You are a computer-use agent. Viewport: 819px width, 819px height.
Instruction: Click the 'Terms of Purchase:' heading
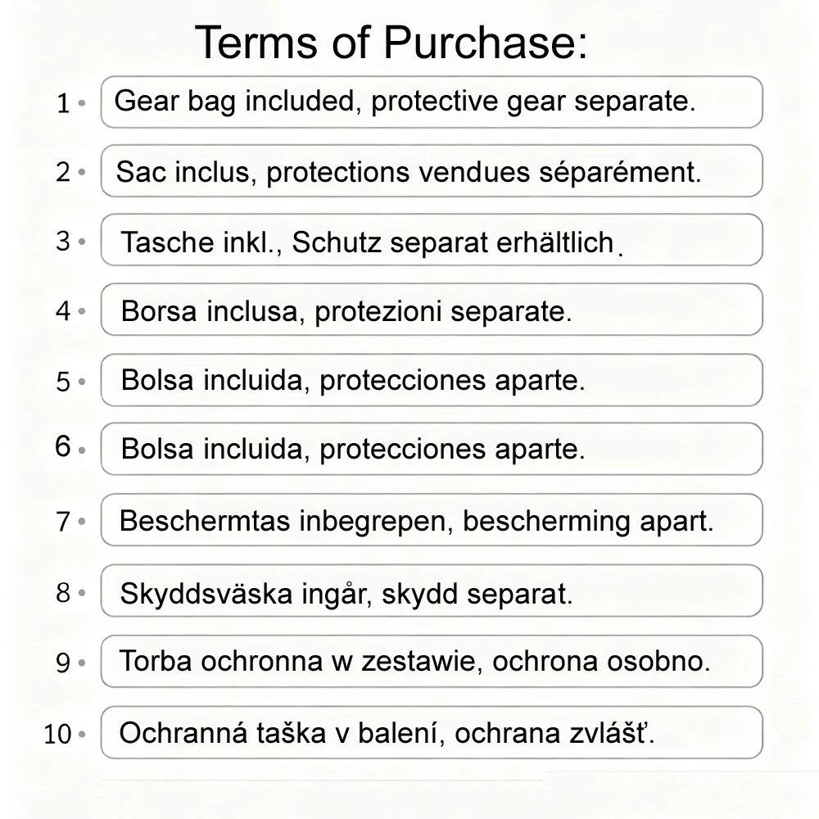pyautogui.click(x=391, y=43)
